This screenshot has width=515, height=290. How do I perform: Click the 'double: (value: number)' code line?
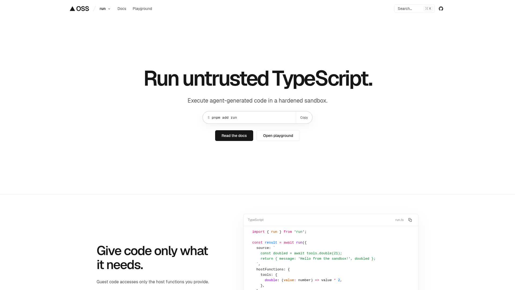tap(303, 280)
